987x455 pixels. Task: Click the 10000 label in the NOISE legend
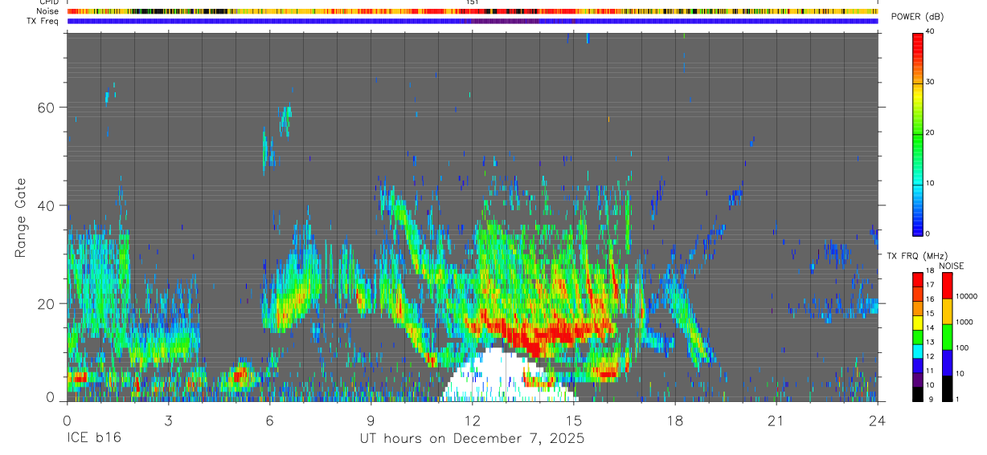pyautogui.click(x=966, y=296)
